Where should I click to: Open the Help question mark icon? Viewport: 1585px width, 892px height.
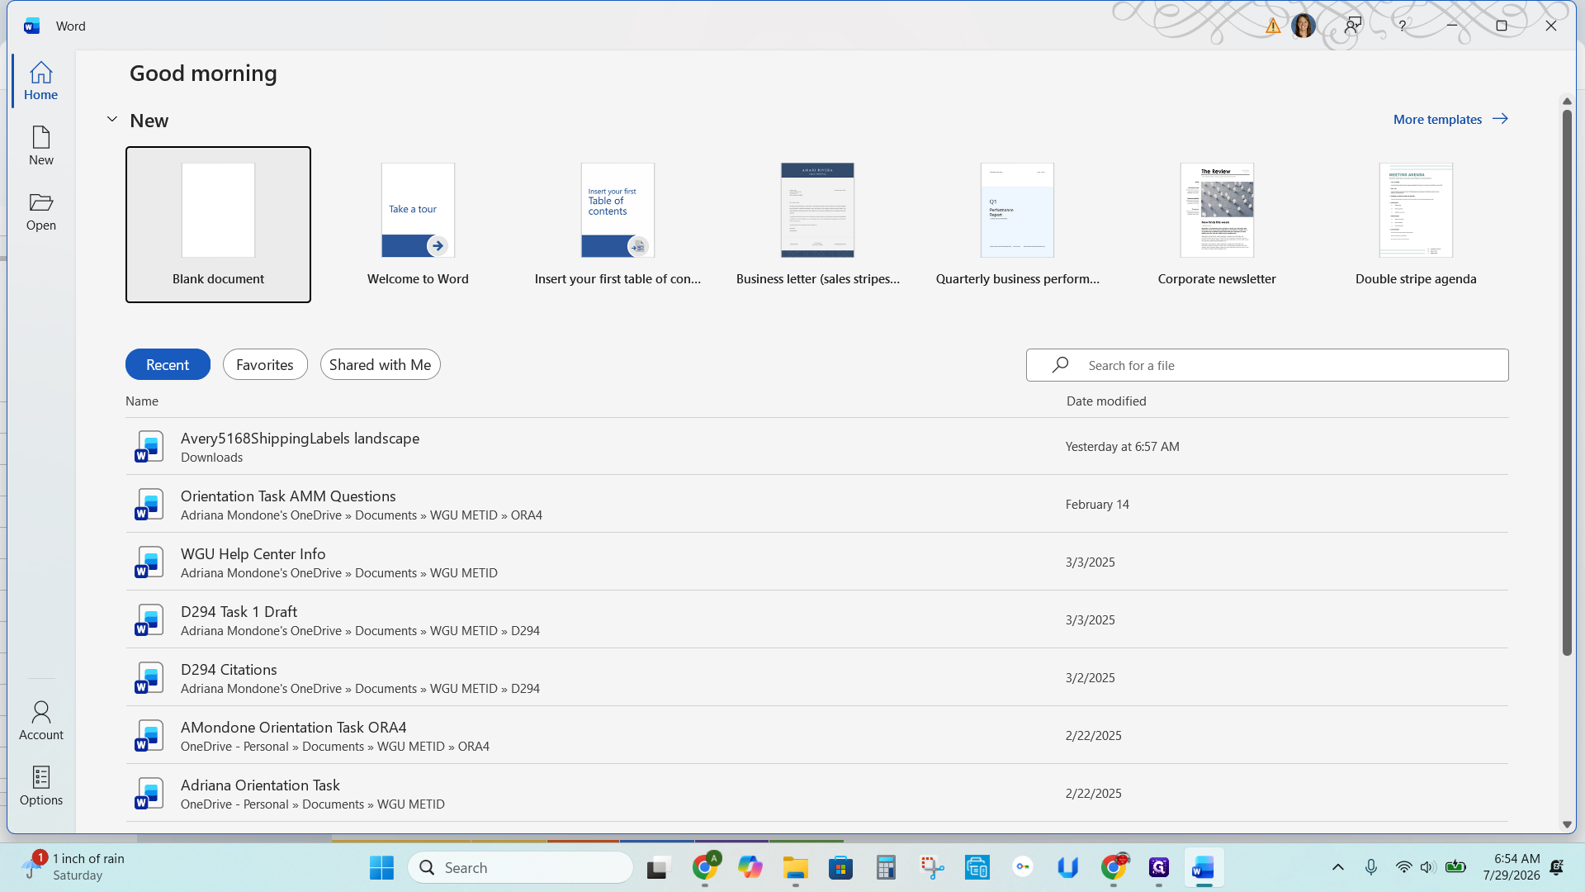(1403, 26)
